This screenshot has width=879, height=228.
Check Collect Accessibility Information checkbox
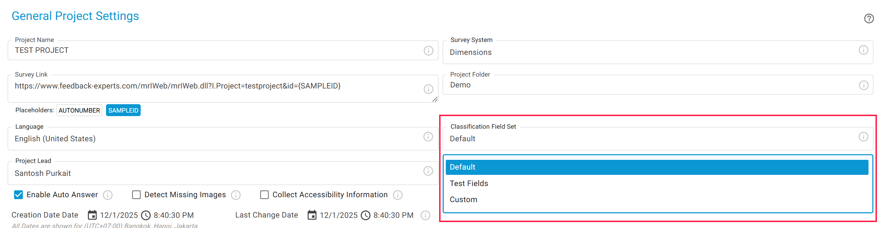tap(264, 195)
